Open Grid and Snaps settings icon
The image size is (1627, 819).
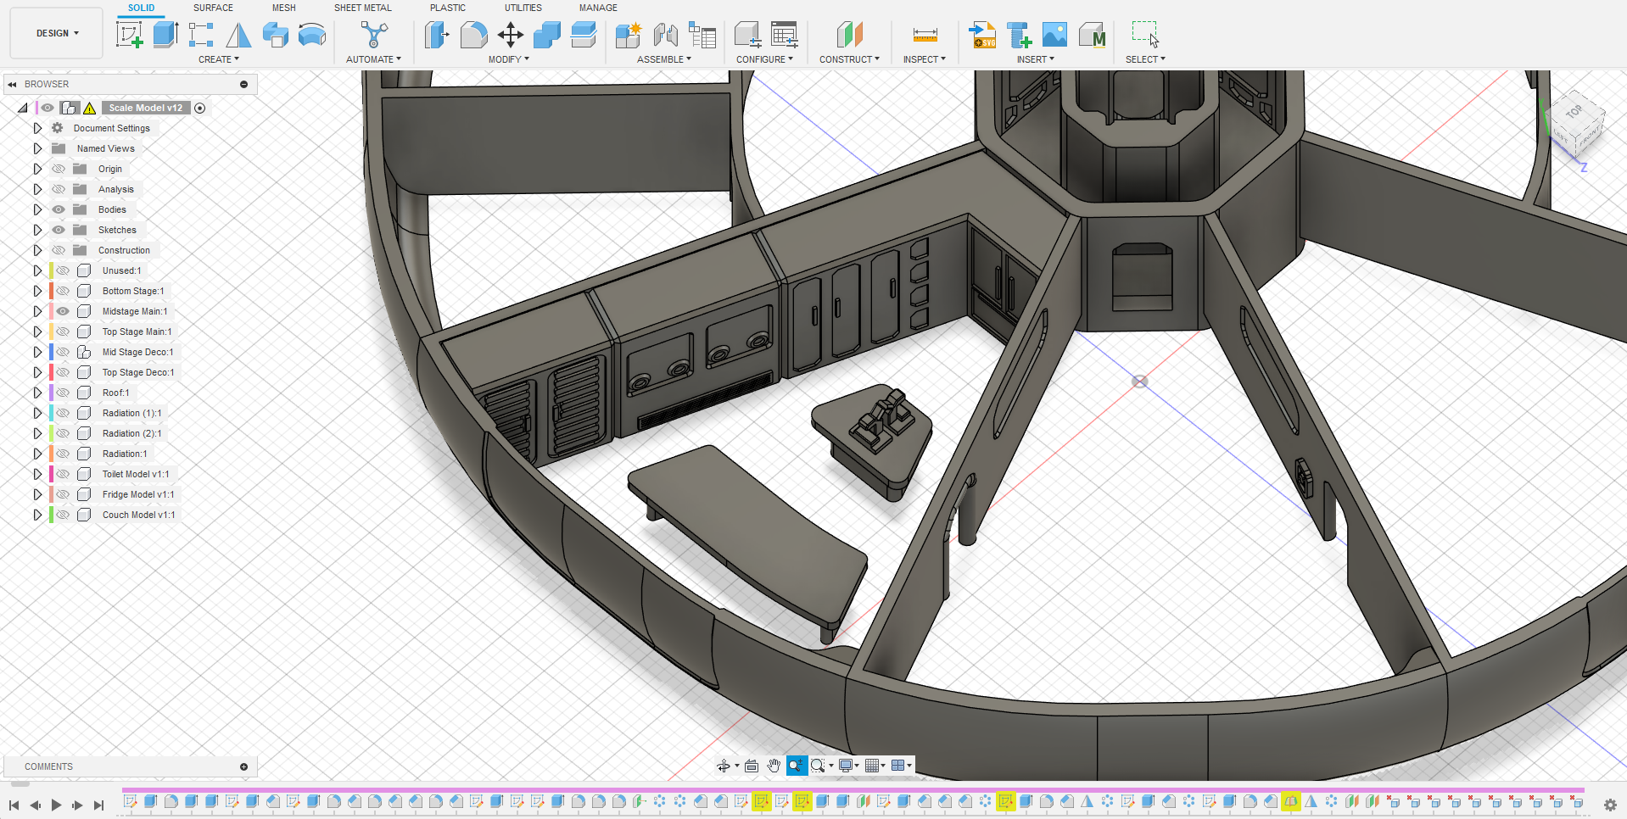[x=872, y=766]
